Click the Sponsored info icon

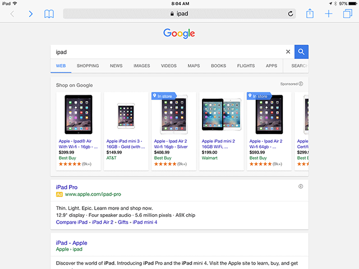[x=301, y=84]
